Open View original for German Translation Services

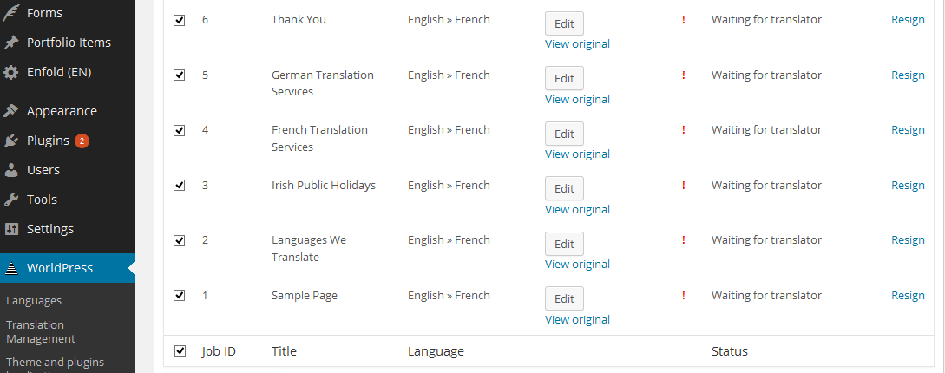coord(577,100)
